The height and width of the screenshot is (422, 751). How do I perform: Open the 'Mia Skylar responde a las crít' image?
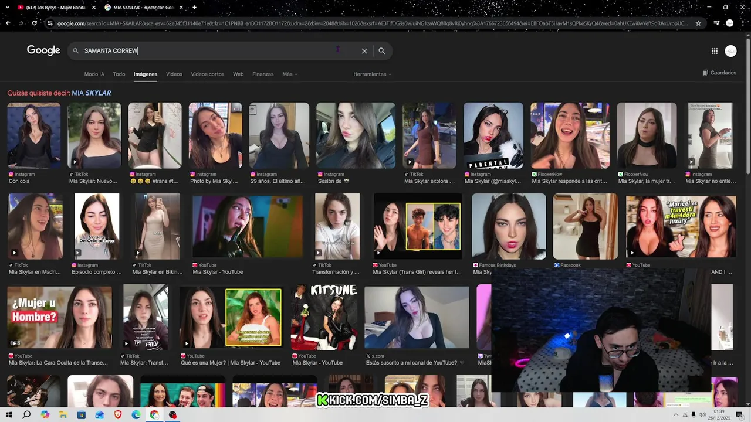[x=570, y=135]
